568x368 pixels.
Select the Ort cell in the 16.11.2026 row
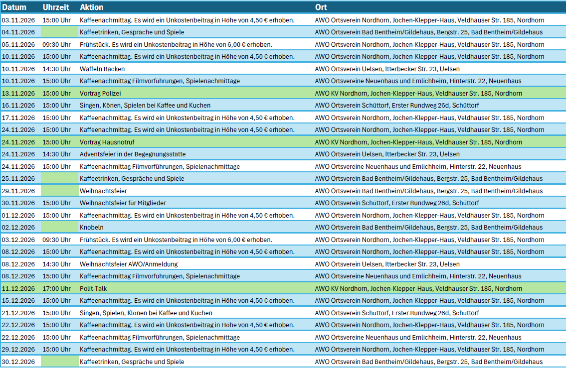[x=397, y=105]
